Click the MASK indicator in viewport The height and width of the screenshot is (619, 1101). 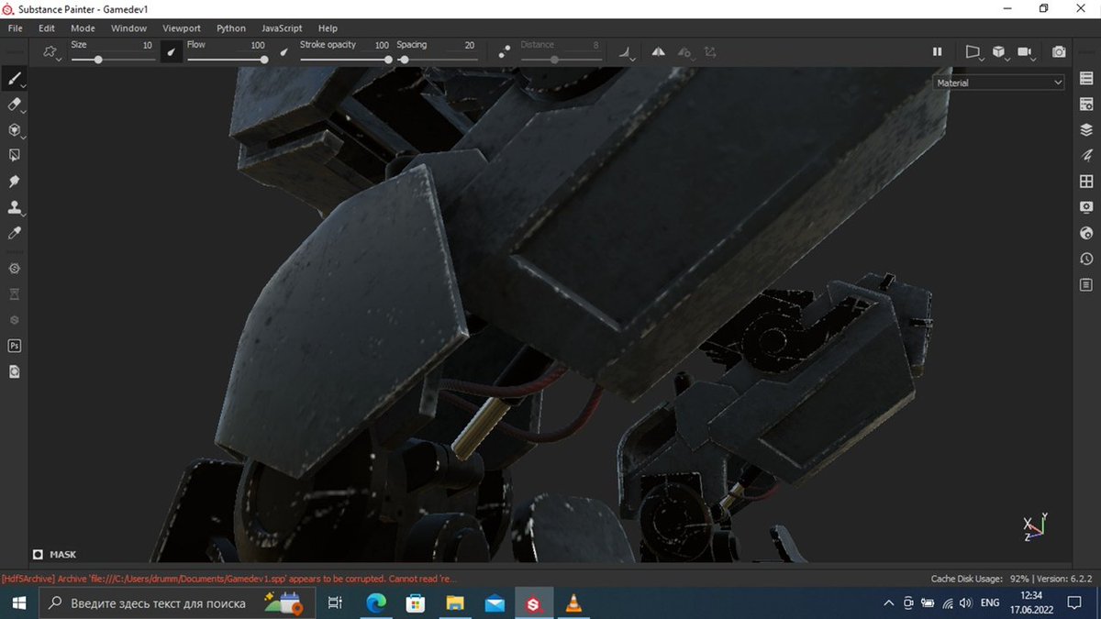pos(55,554)
